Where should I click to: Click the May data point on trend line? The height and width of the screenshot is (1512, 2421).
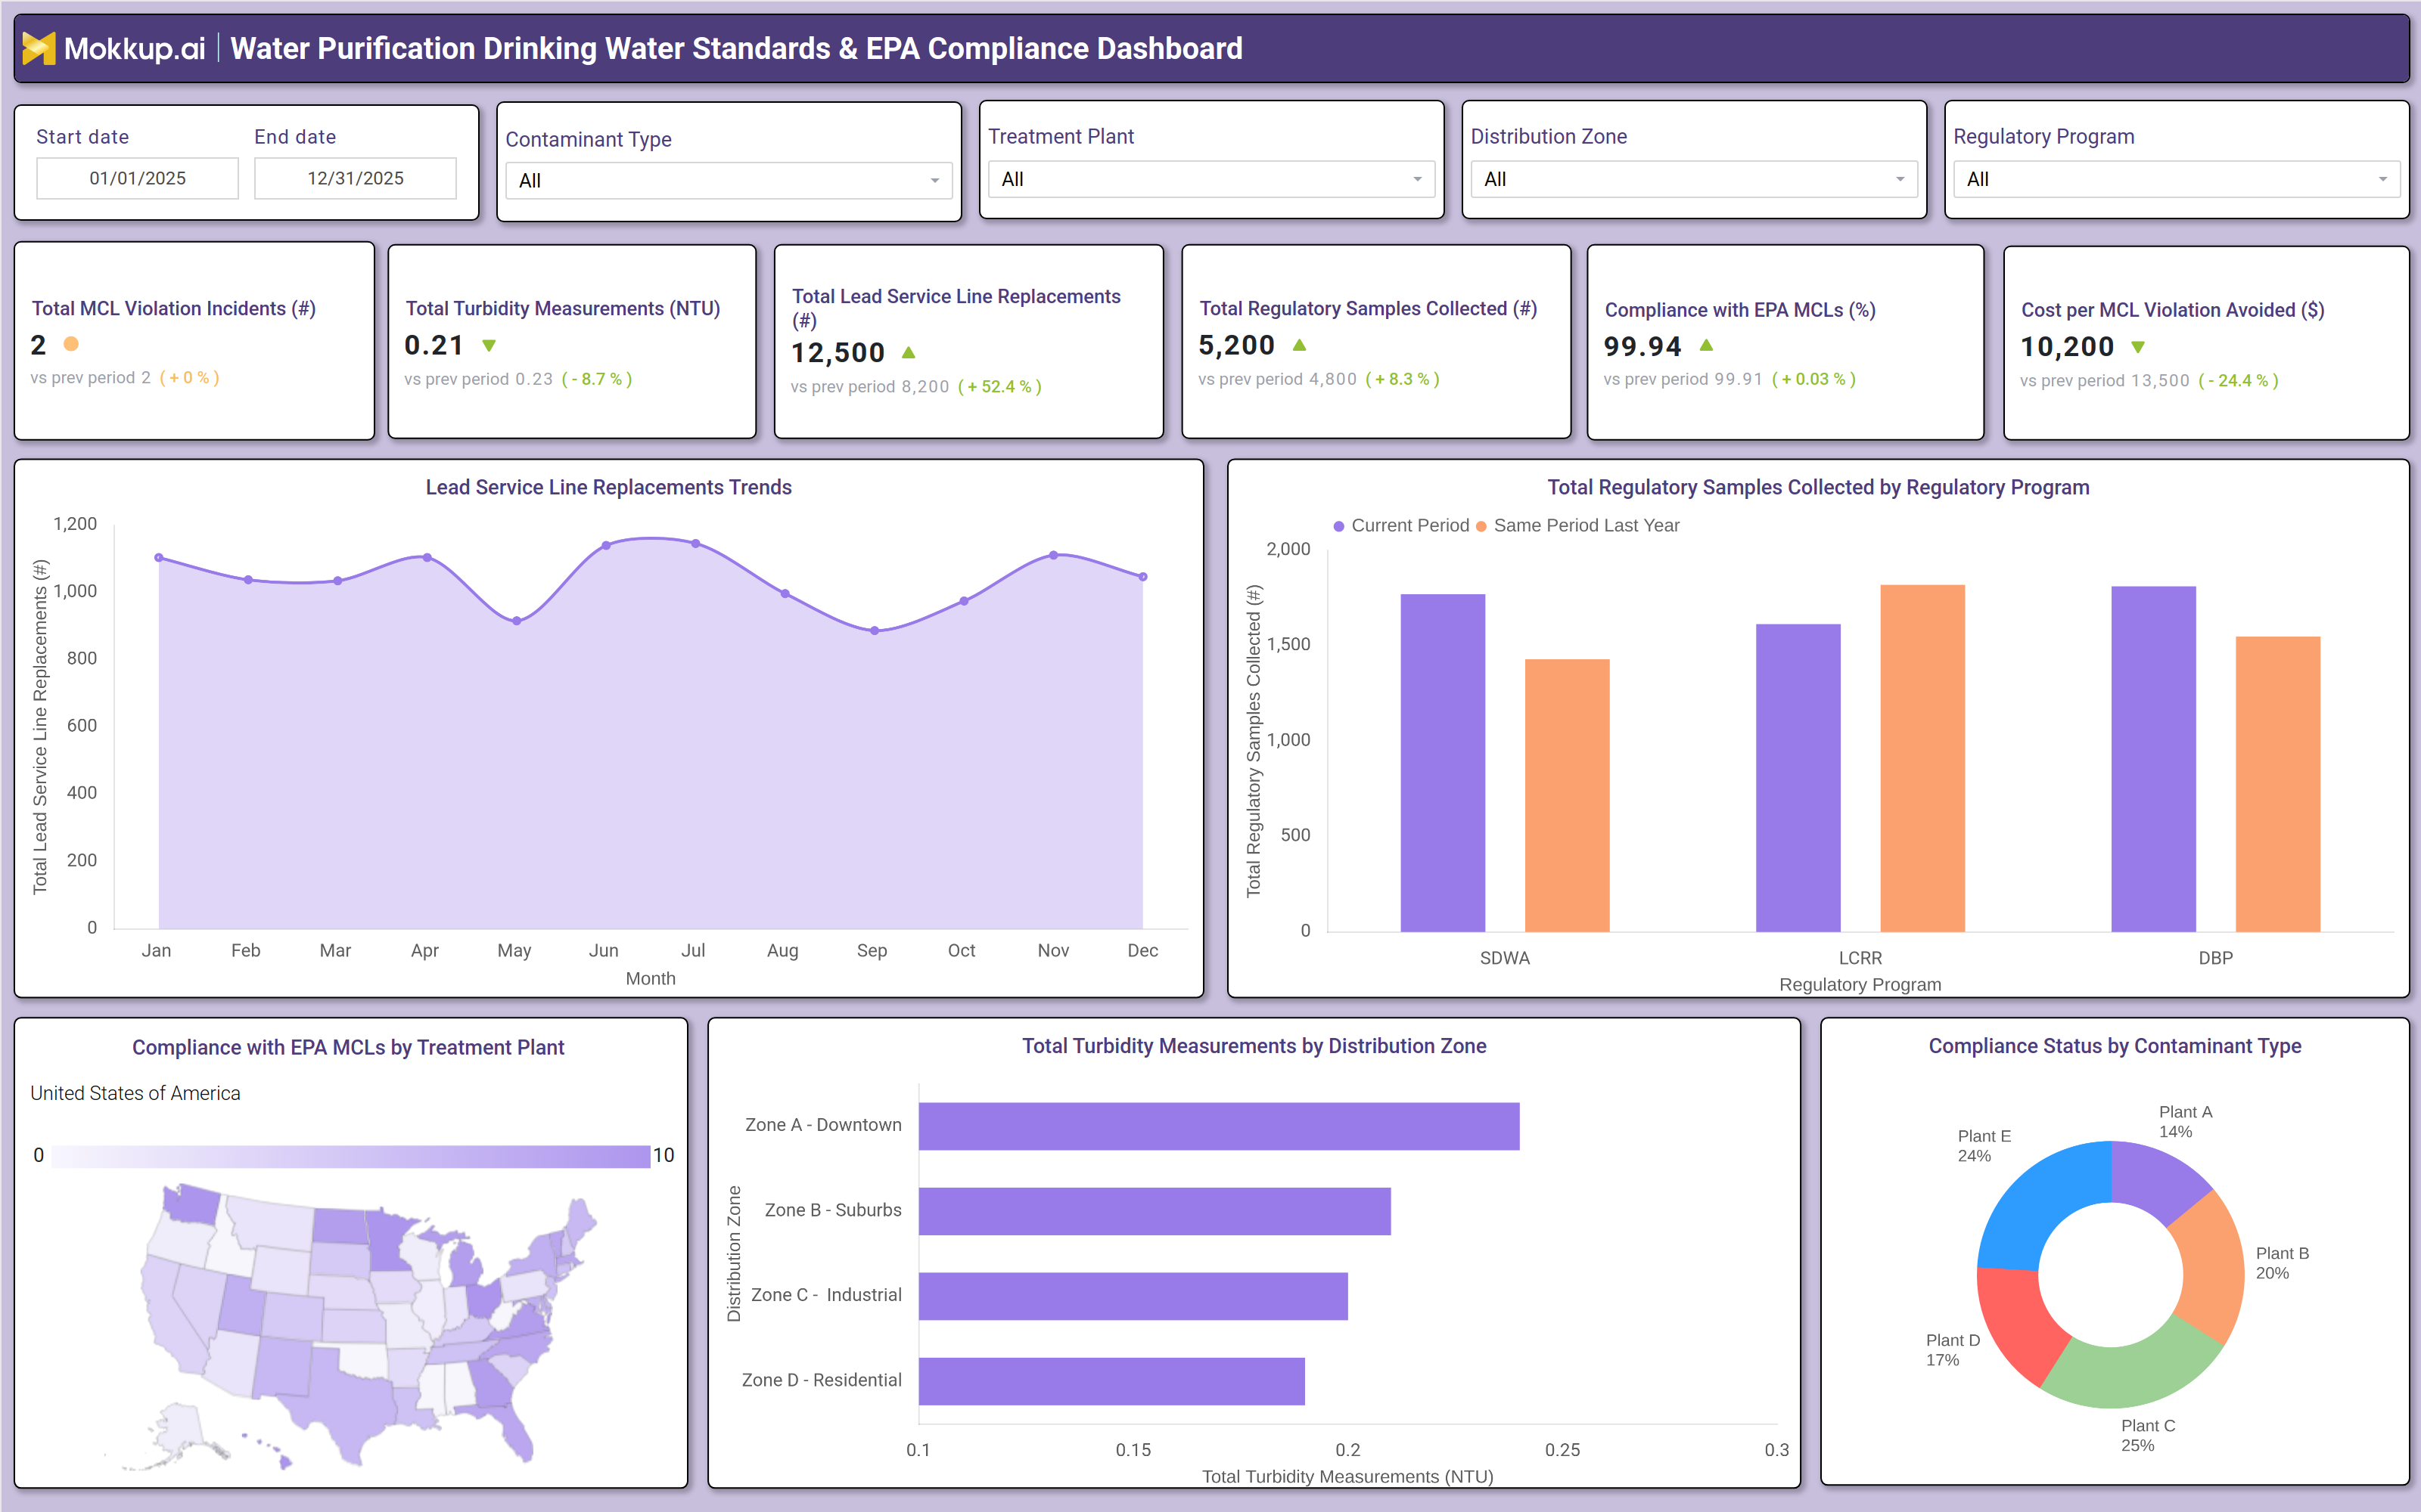(516, 621)
